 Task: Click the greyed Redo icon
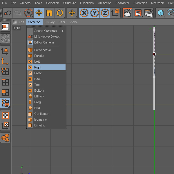(18, 13)
